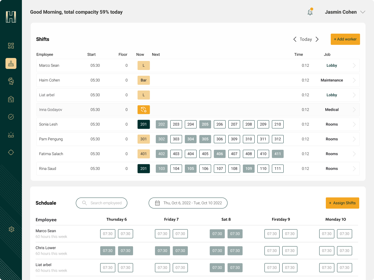Select Marco Sean's L current location chip
Screen dimensions: 374x280
(x=143, y=65)
